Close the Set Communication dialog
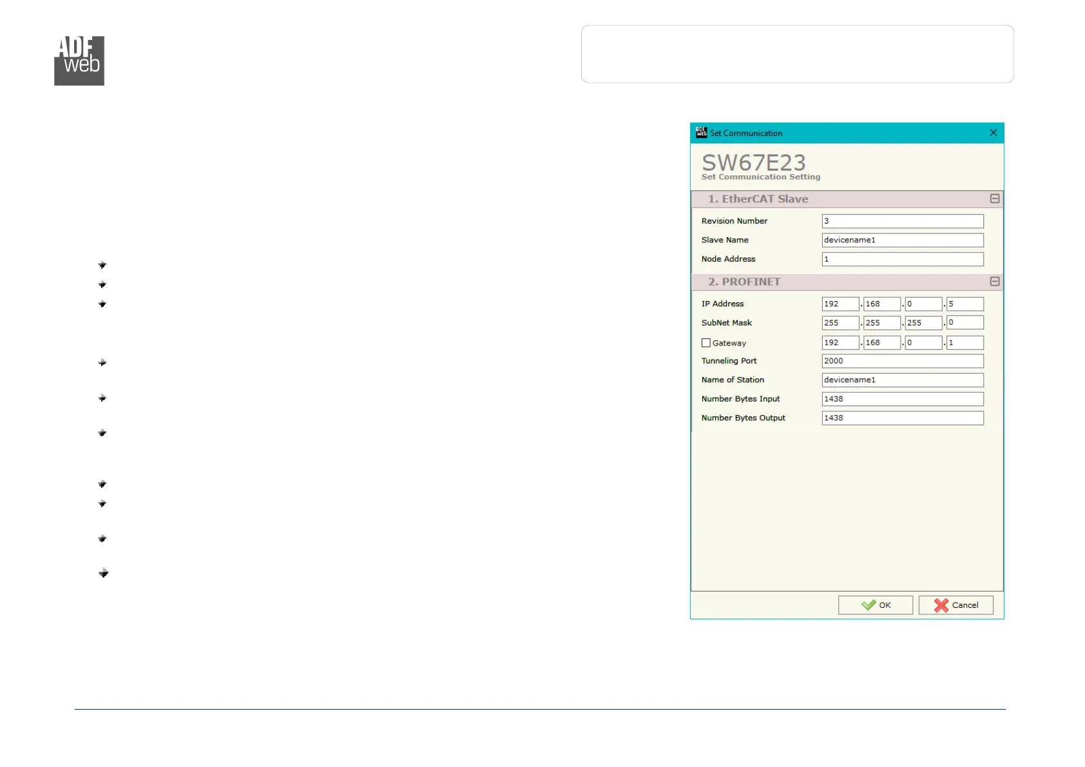Screen dimensions: 1085x767 tap(993, 133)
